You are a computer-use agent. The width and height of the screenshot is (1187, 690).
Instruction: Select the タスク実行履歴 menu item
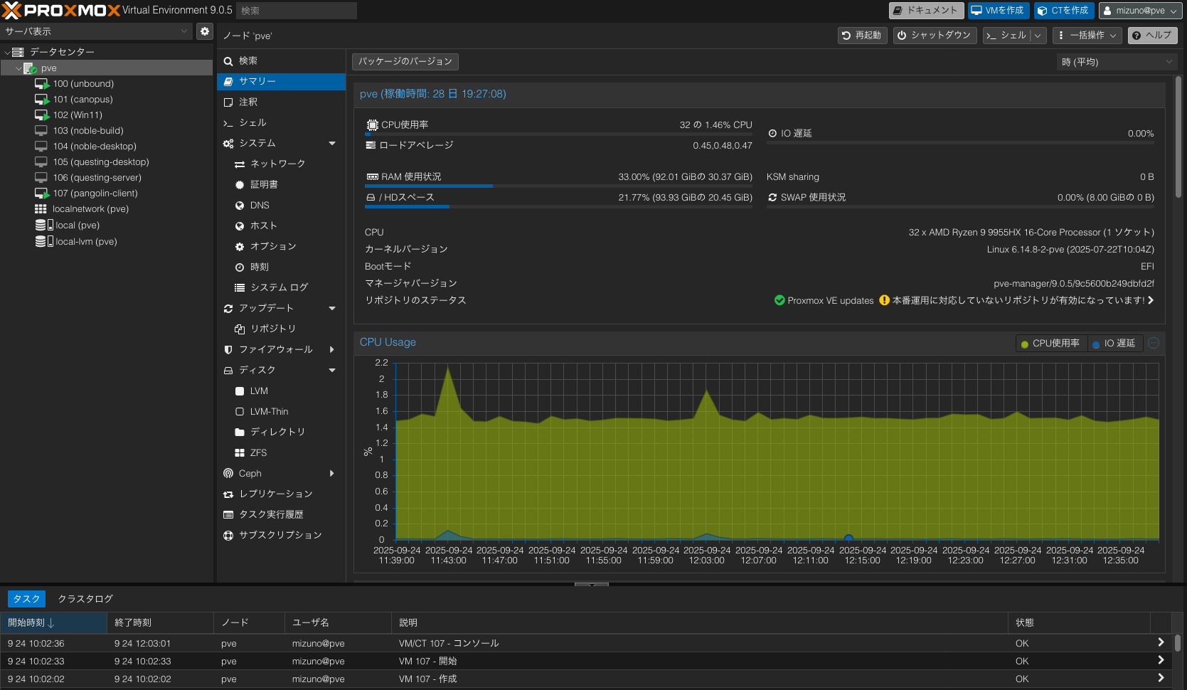tap(271, 515)
